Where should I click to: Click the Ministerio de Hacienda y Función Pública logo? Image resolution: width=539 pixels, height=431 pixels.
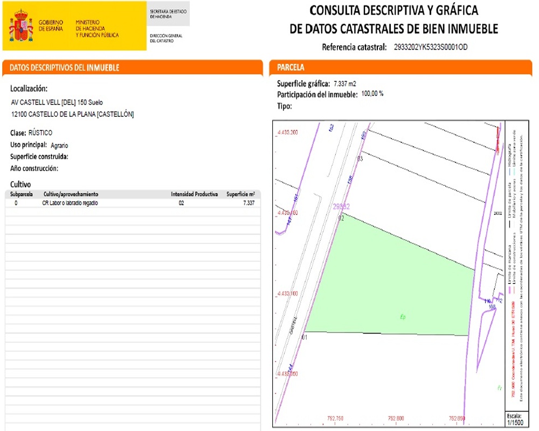pos(97,29)
